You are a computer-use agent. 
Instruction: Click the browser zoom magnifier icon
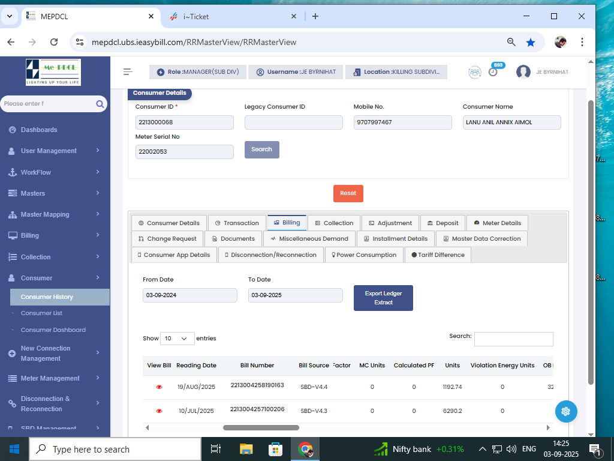[511, 42]
